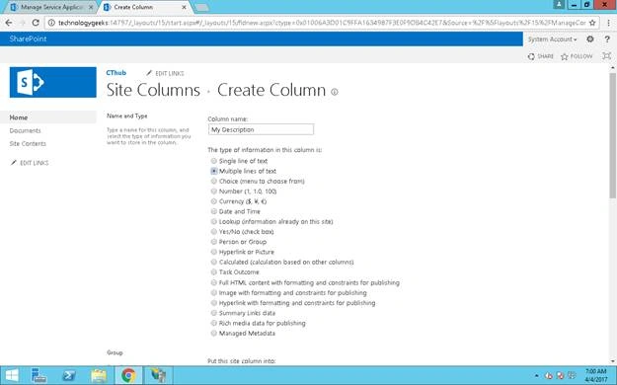Select Managed Metadata type
The height and width of the screenshot is (385, 617).
[x=213, y=334]
